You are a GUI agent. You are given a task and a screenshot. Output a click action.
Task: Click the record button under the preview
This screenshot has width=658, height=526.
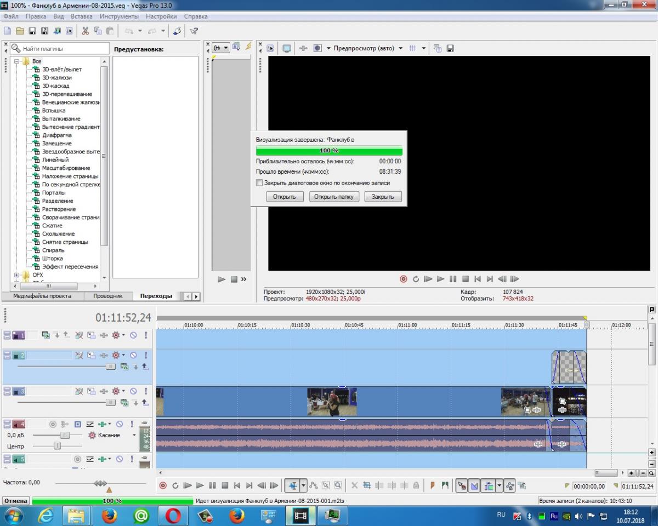click(x=404, y=279)
